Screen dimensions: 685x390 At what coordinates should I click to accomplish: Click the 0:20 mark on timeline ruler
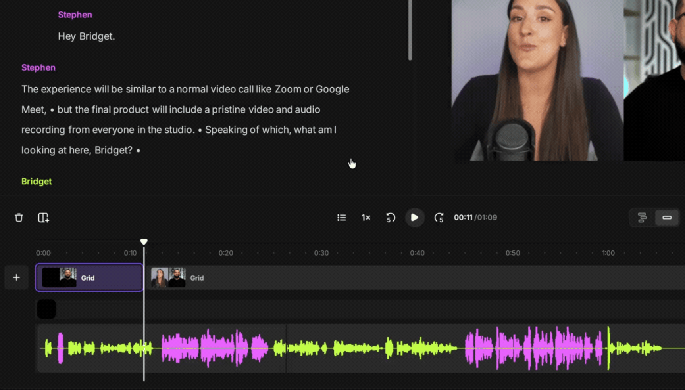pos(225,253)
